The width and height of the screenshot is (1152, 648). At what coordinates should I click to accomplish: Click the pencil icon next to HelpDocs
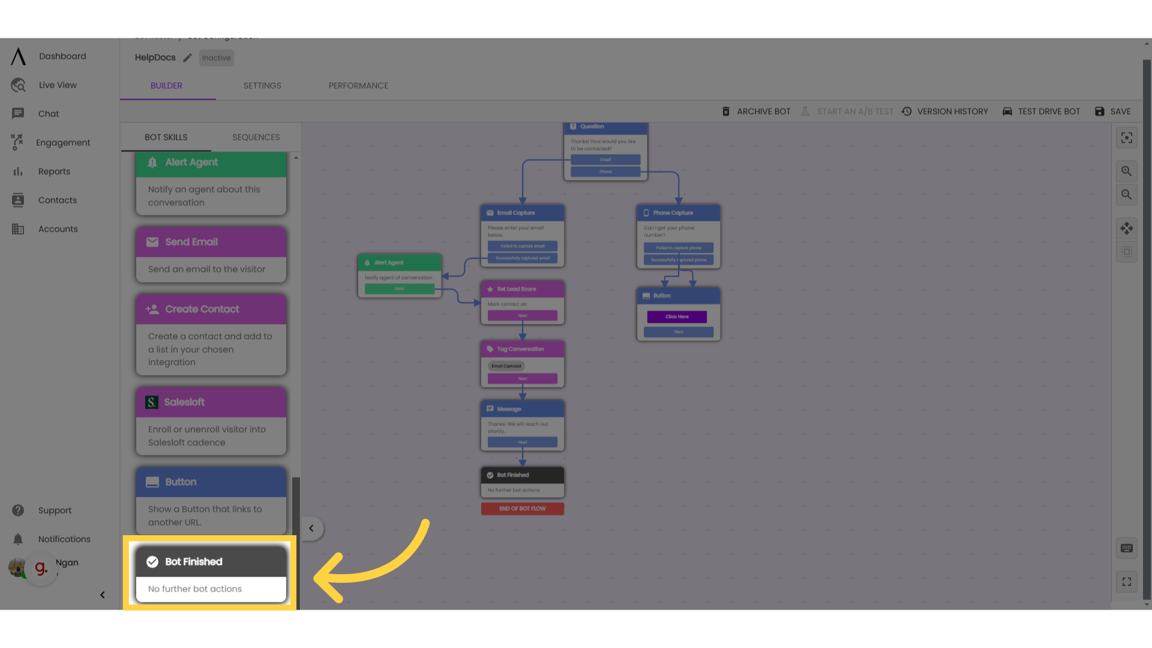pyautogui.click(x=187, y=58)
